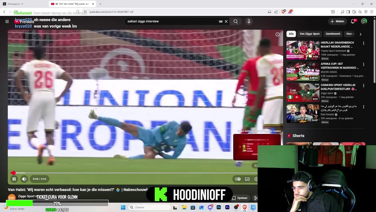Click the YouTube search magnifier button

point(236,21)
